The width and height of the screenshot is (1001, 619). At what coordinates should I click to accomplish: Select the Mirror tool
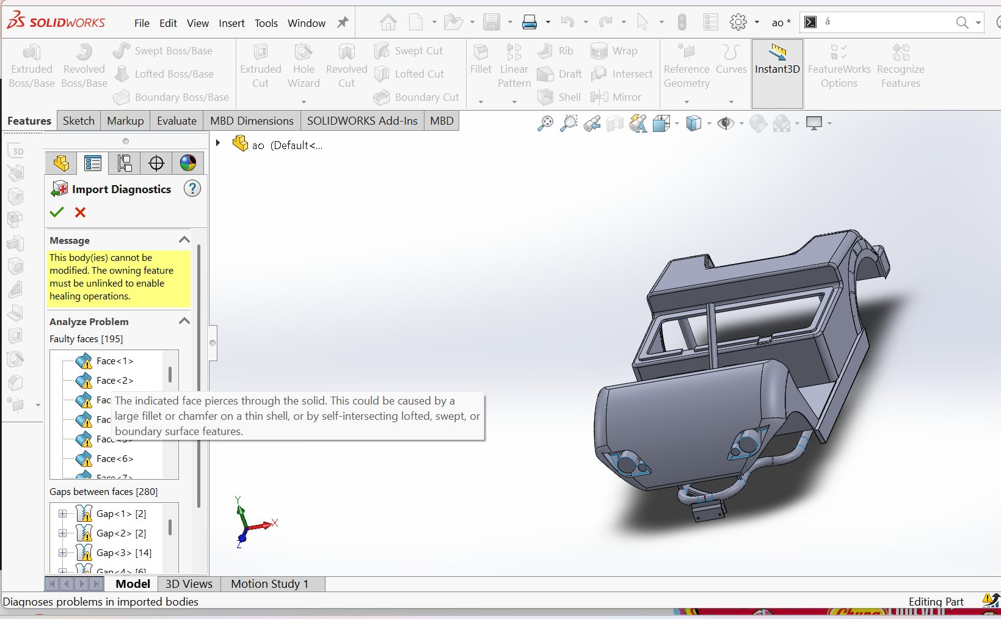[x=616, y=97]
